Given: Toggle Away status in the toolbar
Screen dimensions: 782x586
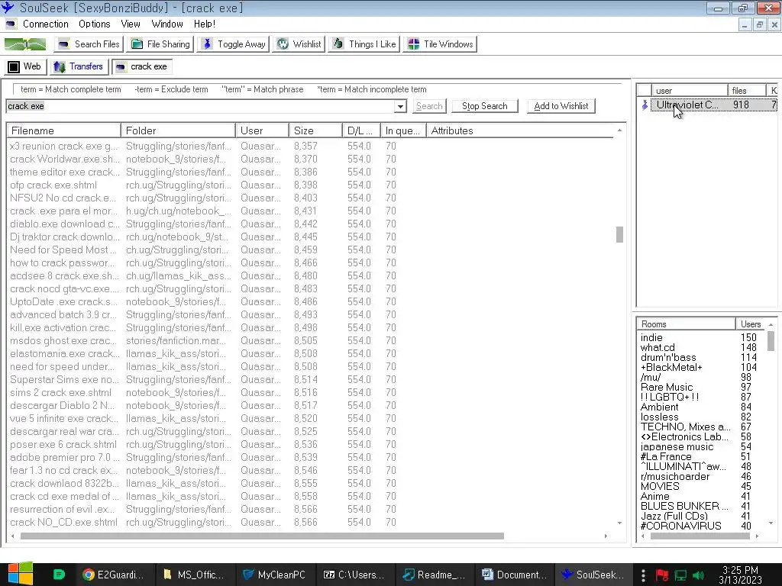Looking at the screenshot, I should (x=234, y=43).
